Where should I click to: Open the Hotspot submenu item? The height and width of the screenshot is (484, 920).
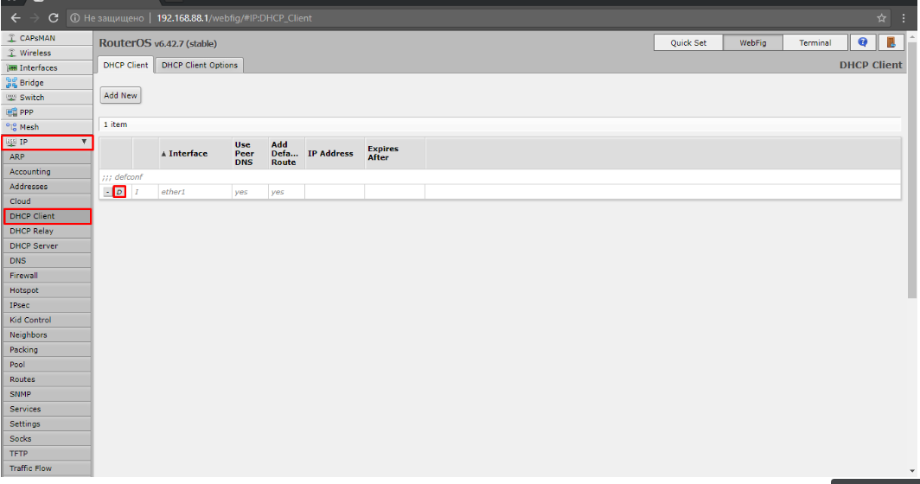(x=47, y=290)
